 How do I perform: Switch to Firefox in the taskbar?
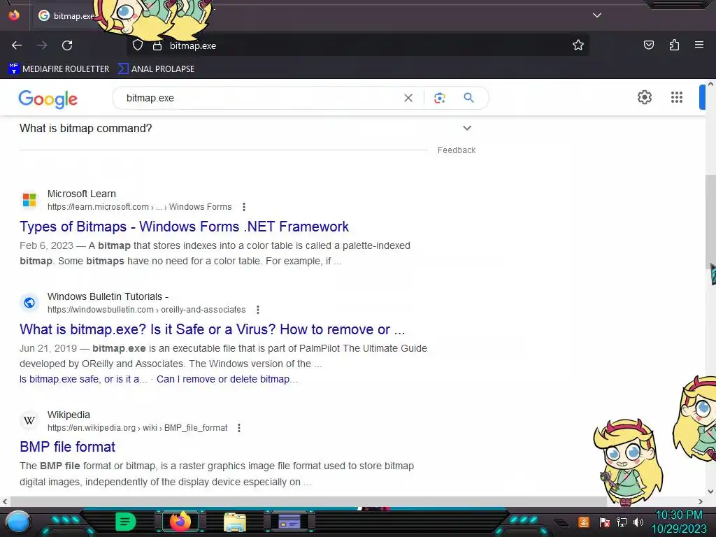click(x=180, y=522)
